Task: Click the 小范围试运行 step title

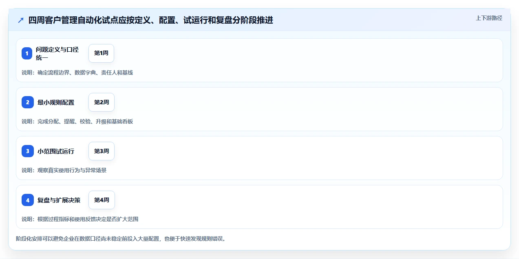Action: [x=56, y=151]
